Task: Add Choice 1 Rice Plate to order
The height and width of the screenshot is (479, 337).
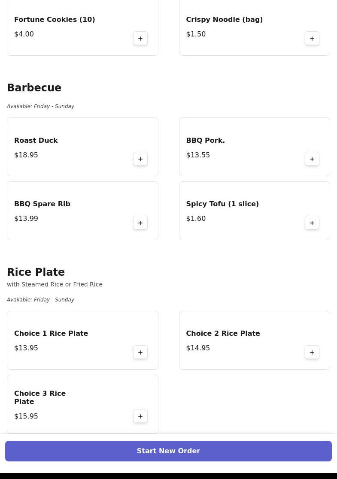Action: 140,352
